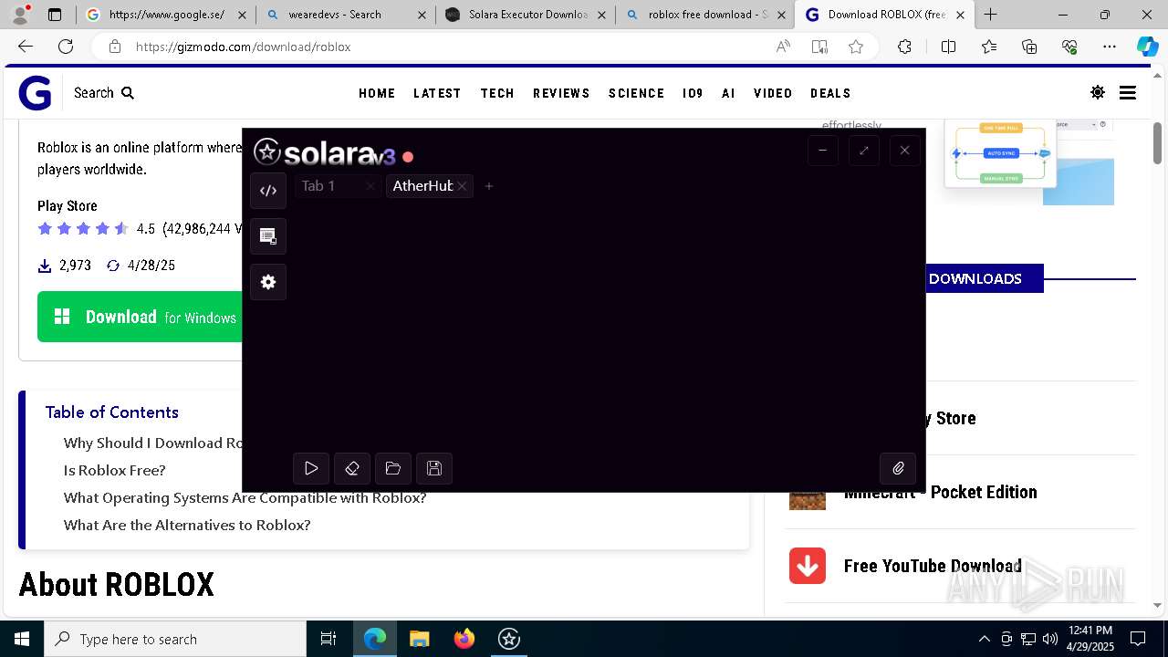Screen dimensions: 1168x657
Task: Open Solara settings gear icon
Action: point(268,282)
